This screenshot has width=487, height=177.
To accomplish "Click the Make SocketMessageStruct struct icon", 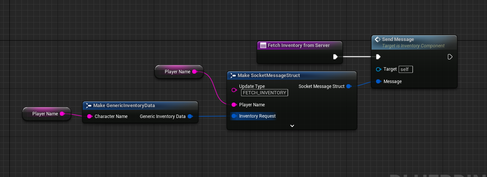I will (x=233, y=76).
